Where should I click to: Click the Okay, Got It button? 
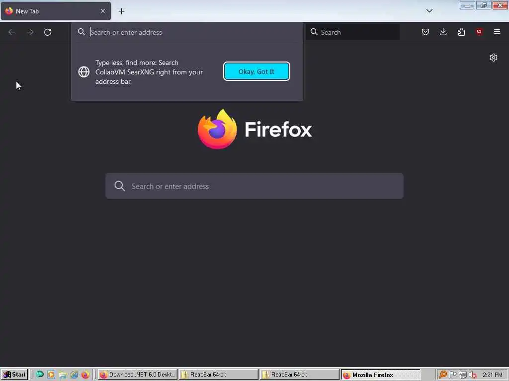pyautogui.click(x=256, y=71)
